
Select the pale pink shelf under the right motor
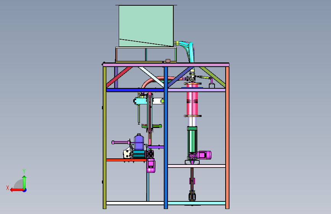(x=197, y=166)
